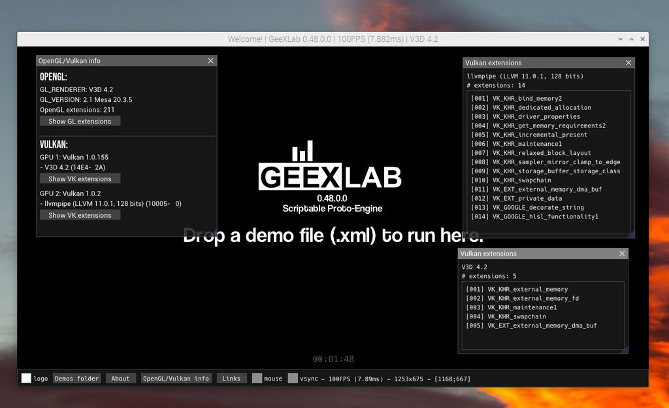Screen dimensions: 669x408
Task: Click the # extensions: 5 label
Action: pos(489,276)
